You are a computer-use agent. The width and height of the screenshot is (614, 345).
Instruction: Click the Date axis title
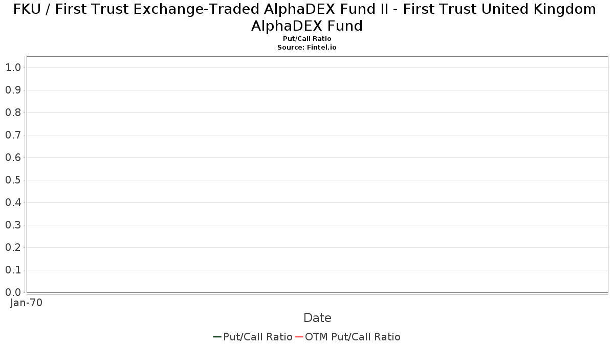[317, 318]
